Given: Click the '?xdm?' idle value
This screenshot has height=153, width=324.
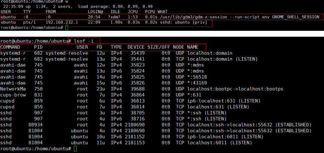Looking at the screenshot, I should [x=114, y=17].
